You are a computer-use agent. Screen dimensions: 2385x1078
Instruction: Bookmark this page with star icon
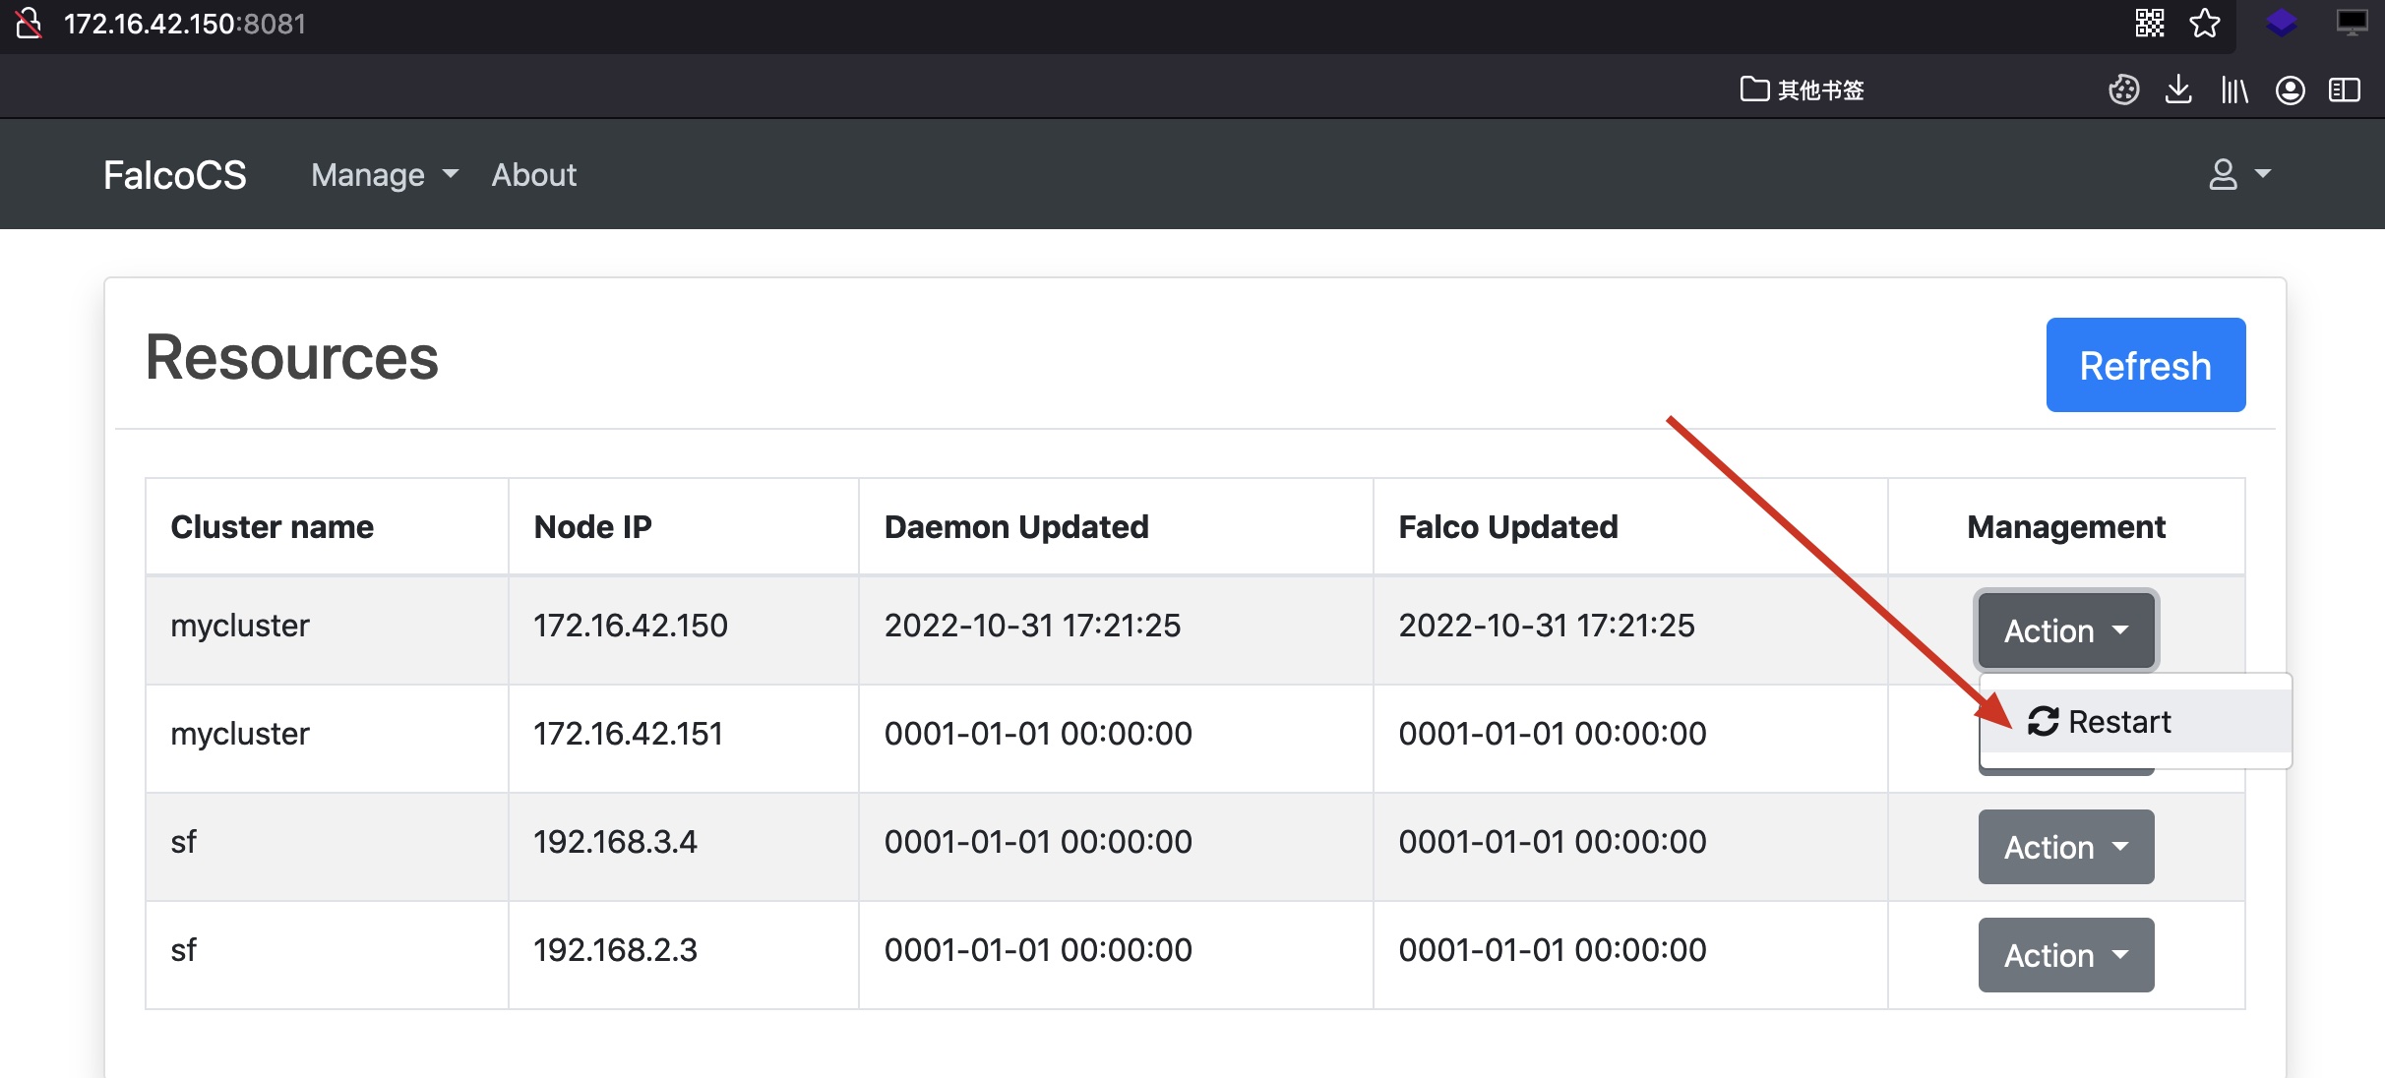click(2204, 23)
